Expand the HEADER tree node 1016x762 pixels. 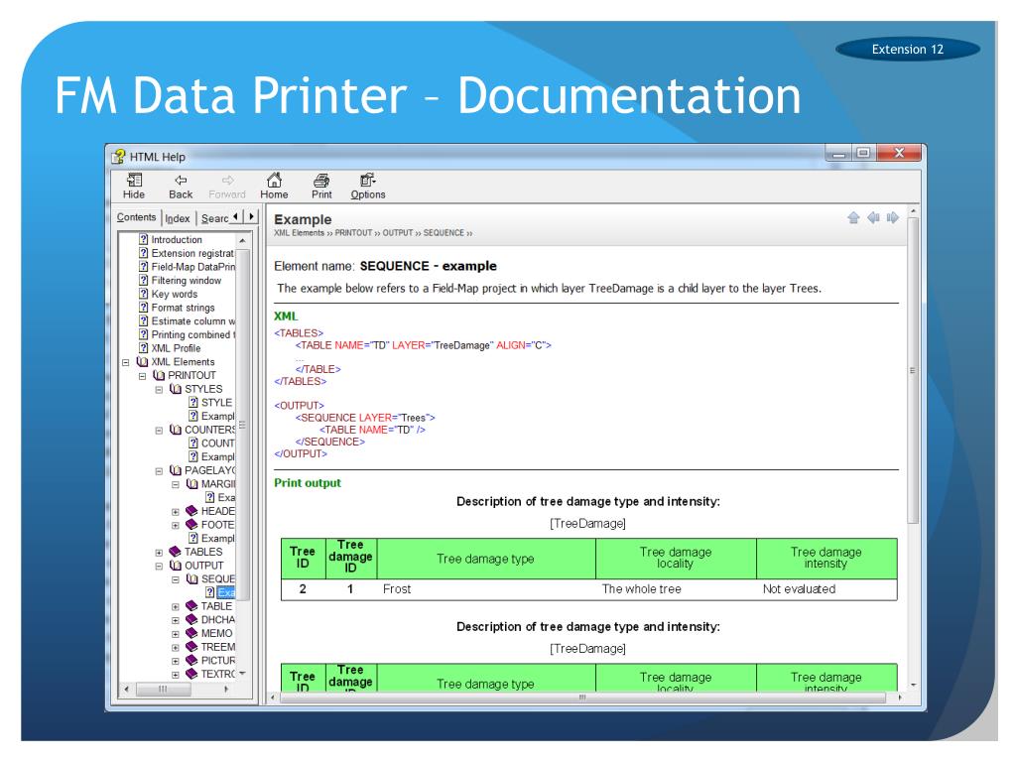click(175, 512)
